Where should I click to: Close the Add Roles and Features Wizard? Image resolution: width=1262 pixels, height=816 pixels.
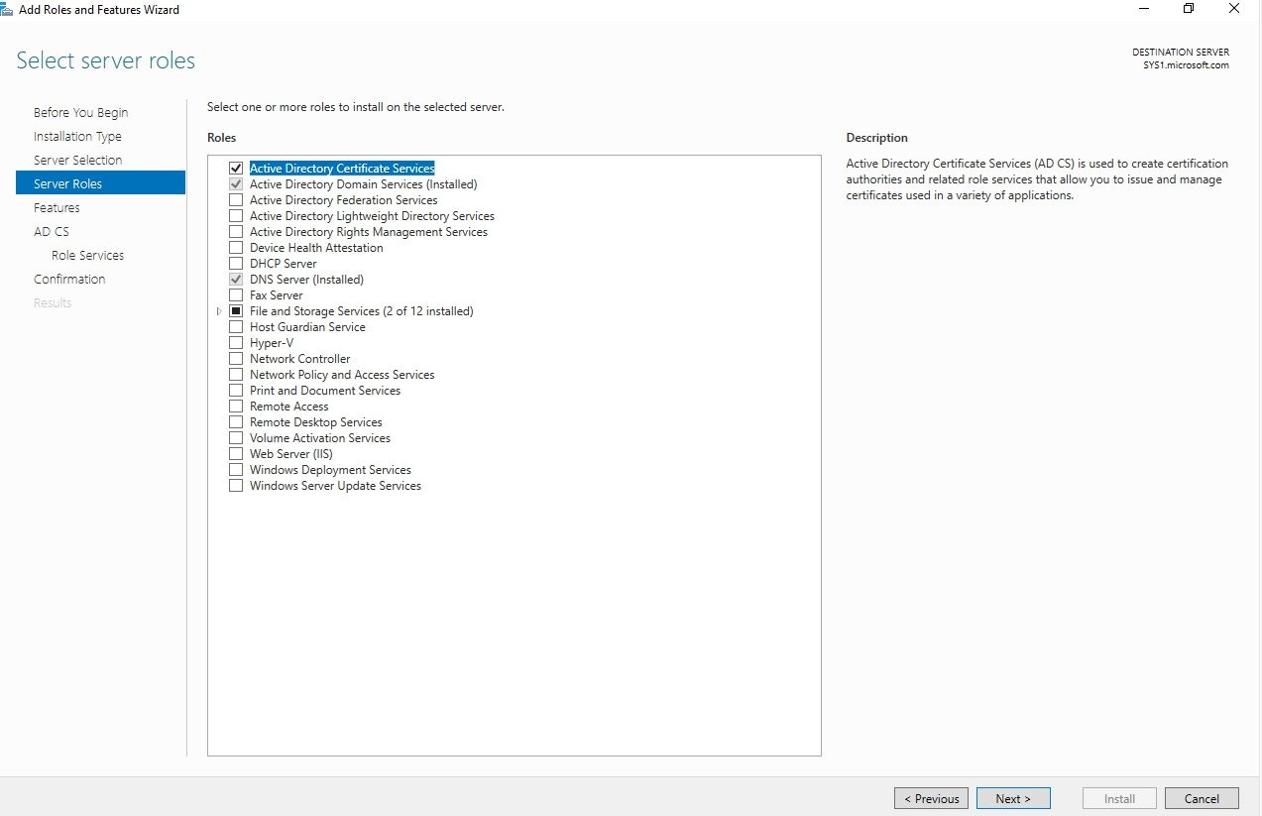click(x=1234, y=9)
